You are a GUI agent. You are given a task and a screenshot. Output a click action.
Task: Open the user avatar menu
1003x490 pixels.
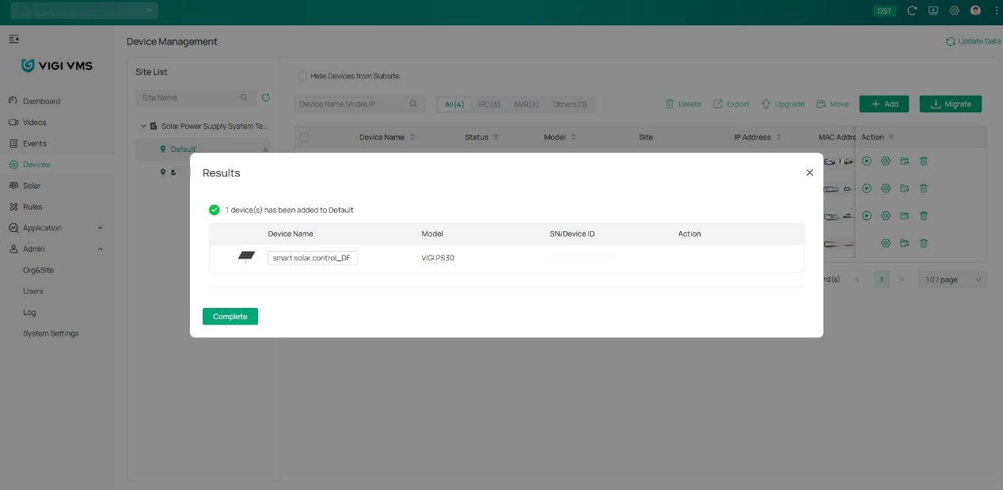975,11
